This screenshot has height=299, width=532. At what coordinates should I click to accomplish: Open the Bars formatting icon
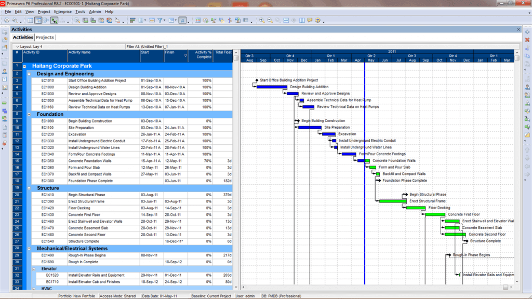132,21
